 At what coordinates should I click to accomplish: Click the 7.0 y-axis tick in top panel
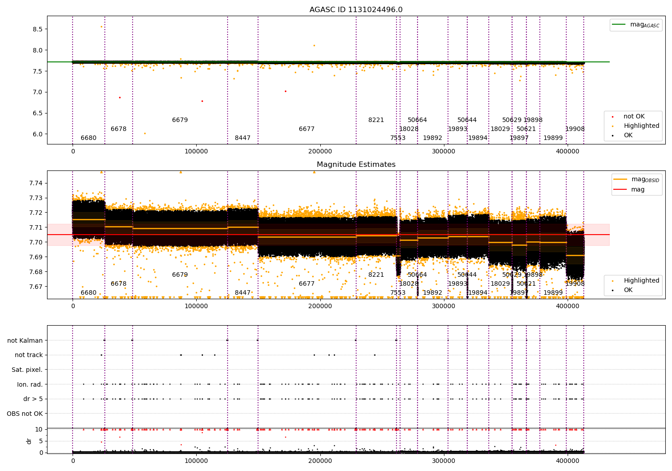pyautogui.click(x=38, y=92)
